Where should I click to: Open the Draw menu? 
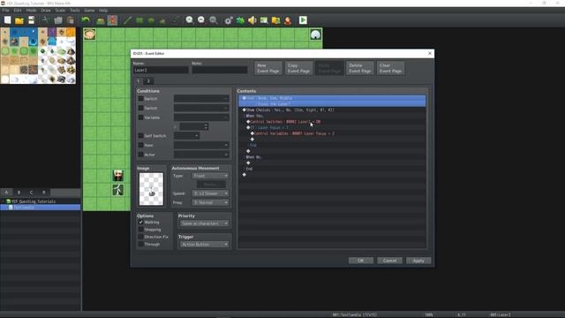click(46, 11)
